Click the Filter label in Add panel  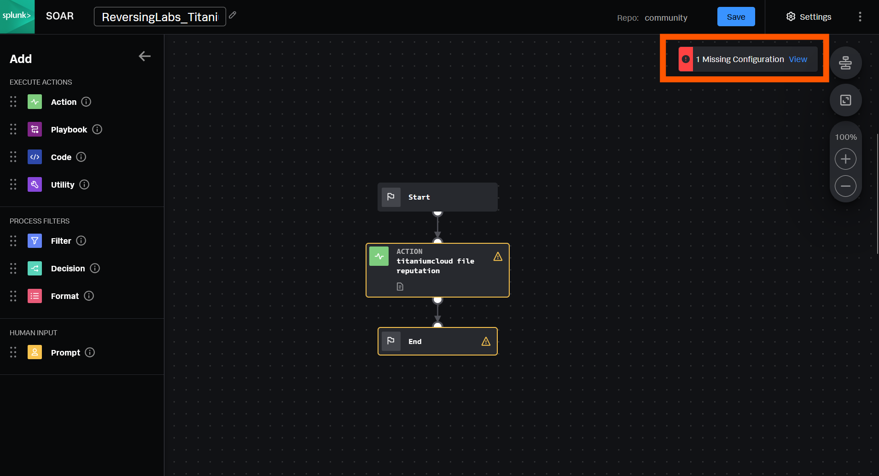61,241
